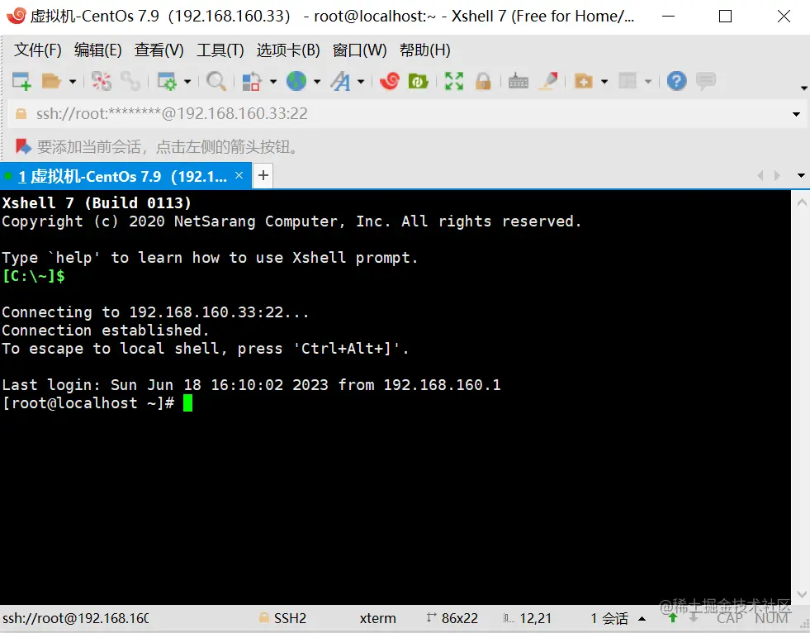Click the ssh://root@192.168.160 status text
810x633 pixels.
[x=76, y=618]
